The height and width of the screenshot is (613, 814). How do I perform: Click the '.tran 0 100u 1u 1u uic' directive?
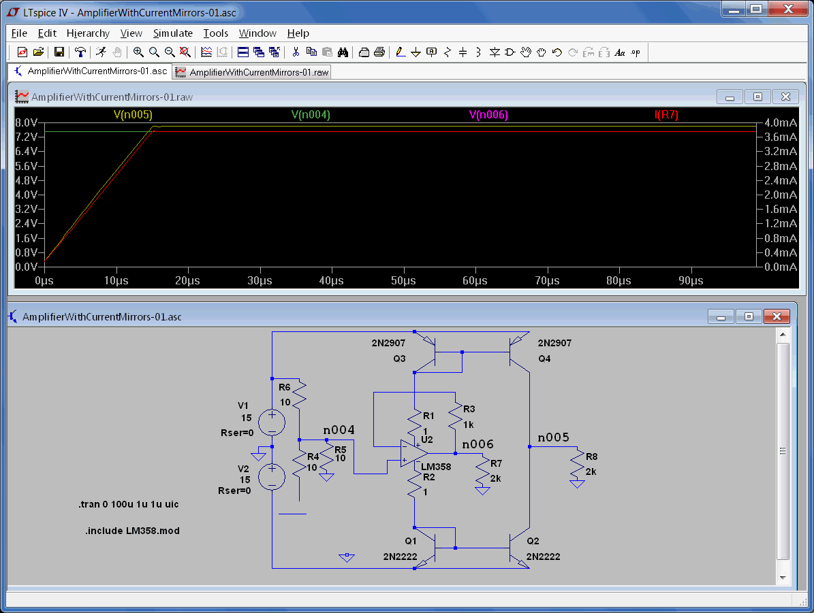tap(129, 504)
